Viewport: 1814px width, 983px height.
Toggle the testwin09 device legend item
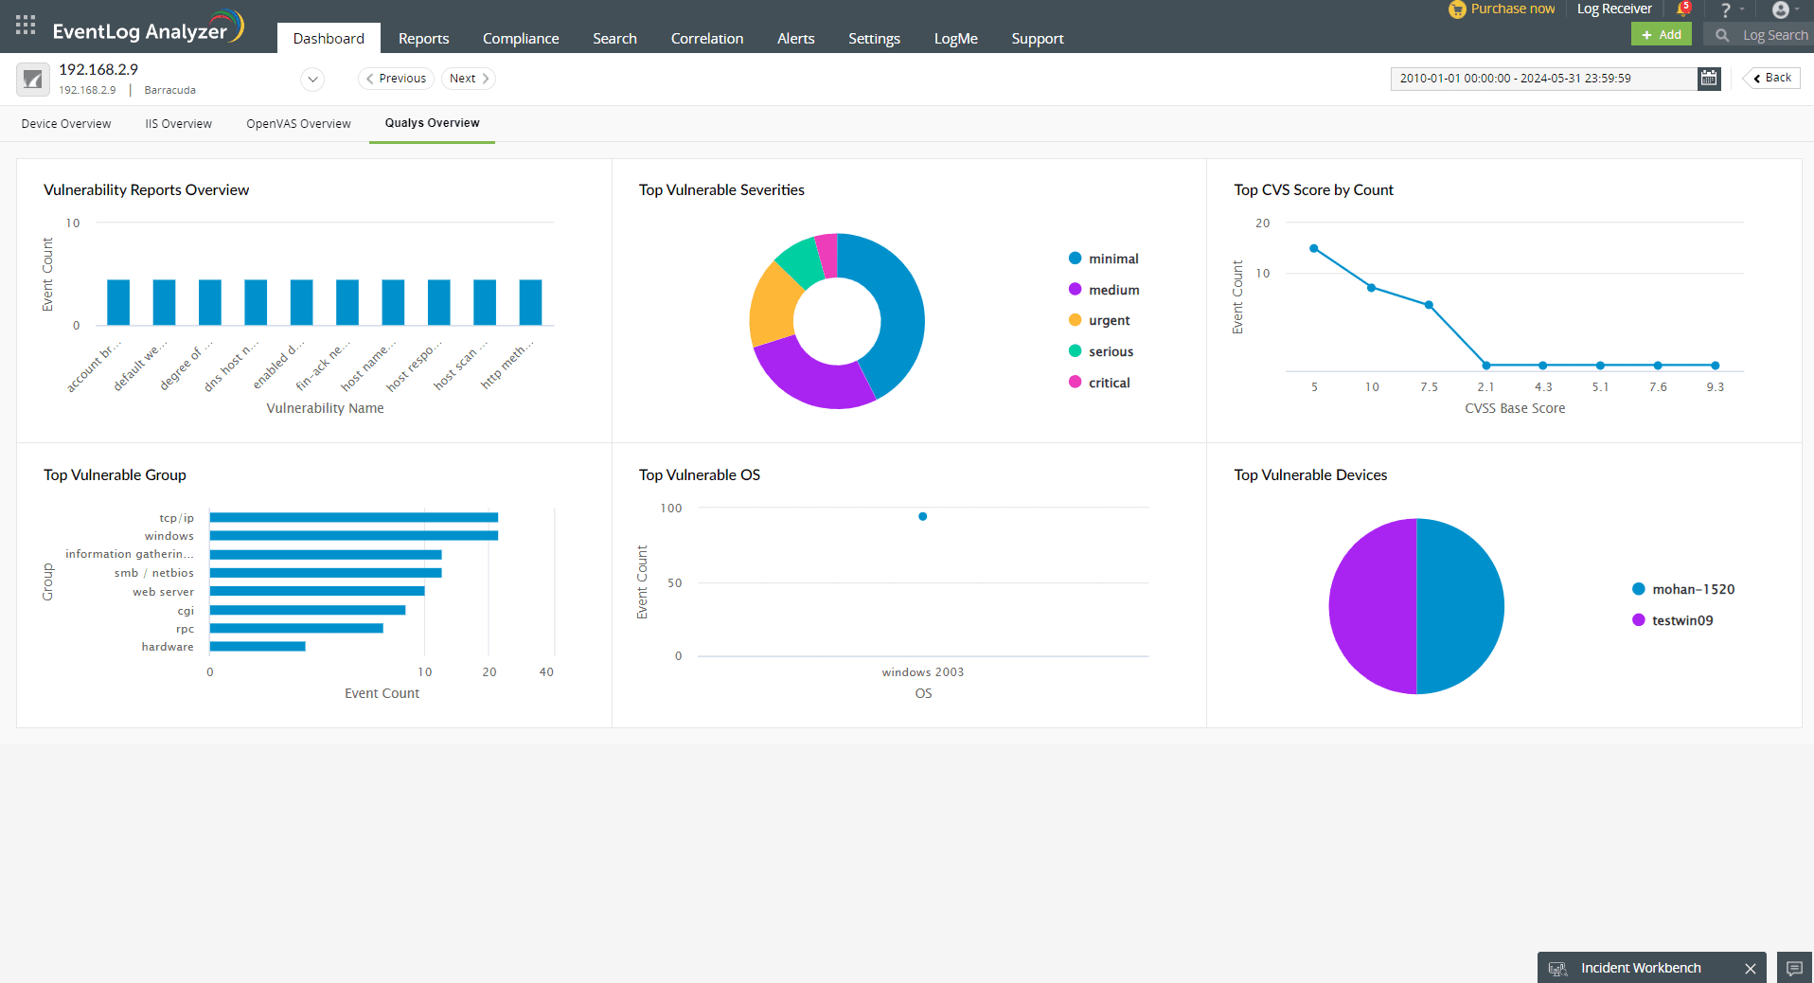[1673, 620]
